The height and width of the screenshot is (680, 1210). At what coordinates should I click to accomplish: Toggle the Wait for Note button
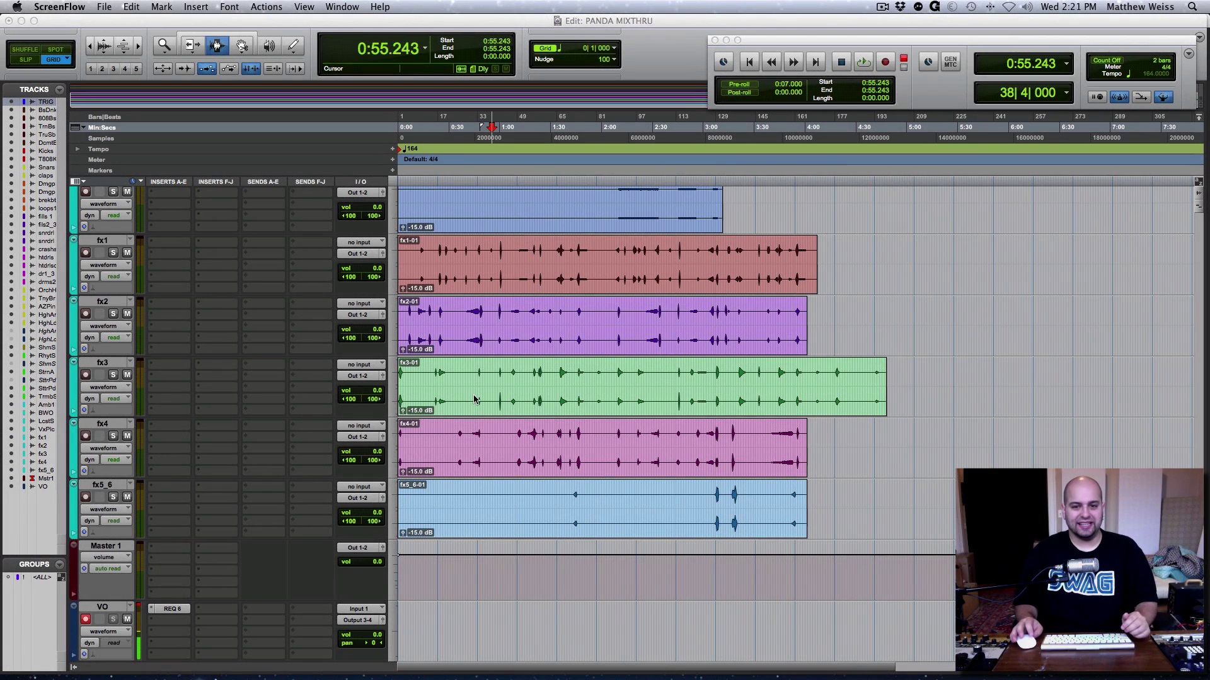(1097, 96)
